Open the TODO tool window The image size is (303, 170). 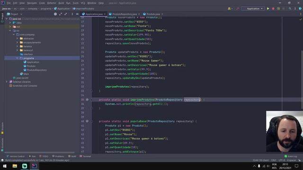pos(44,156)
